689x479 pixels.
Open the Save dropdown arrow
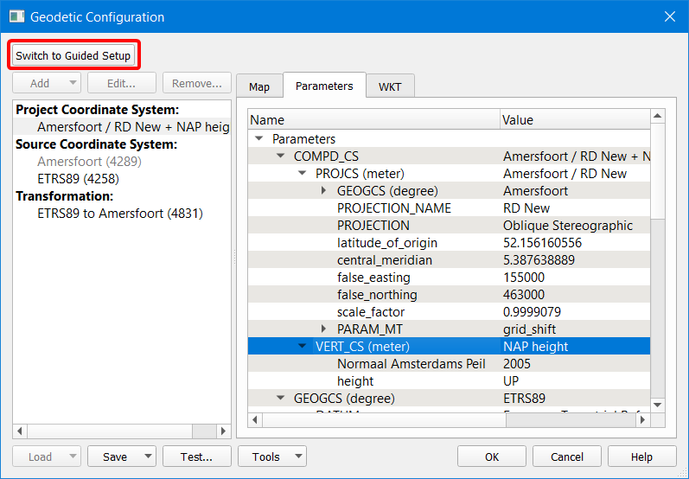click(149, 457)
